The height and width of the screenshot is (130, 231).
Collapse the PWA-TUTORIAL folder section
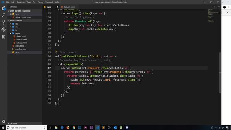point(9,21)
